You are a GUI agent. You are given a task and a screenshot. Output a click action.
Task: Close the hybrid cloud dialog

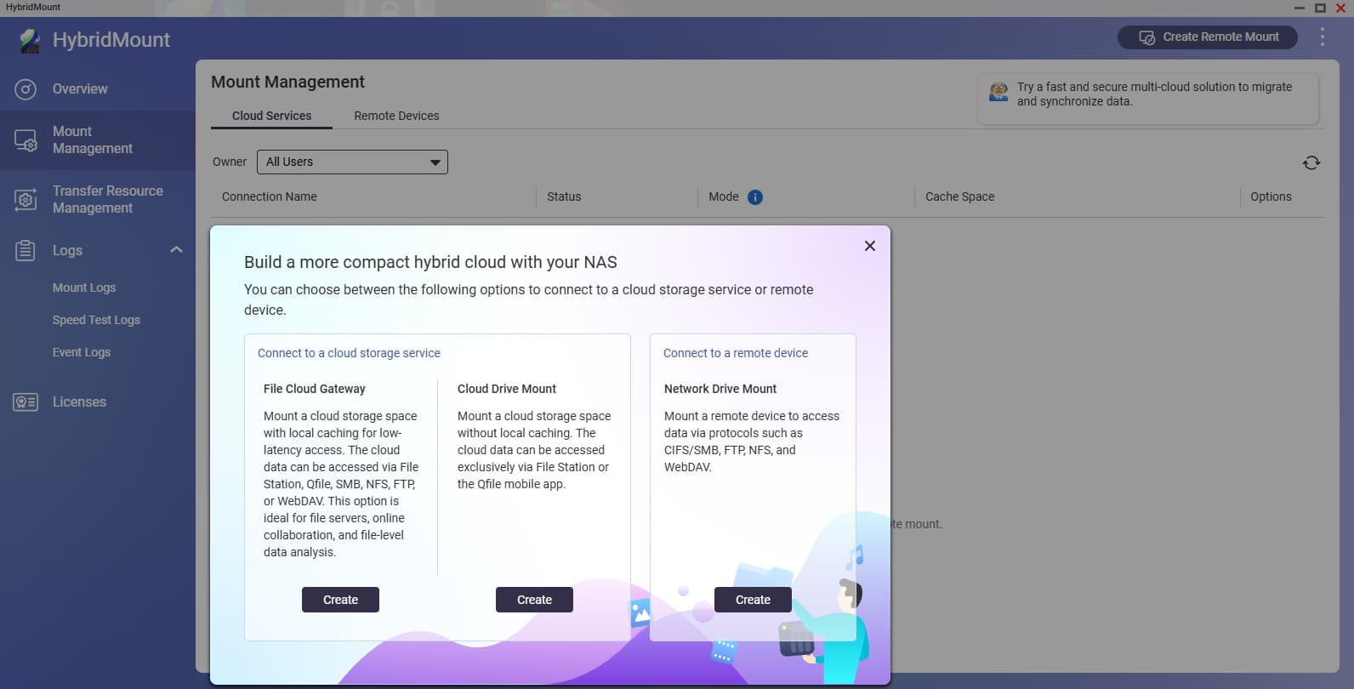(x=869, y=246)
